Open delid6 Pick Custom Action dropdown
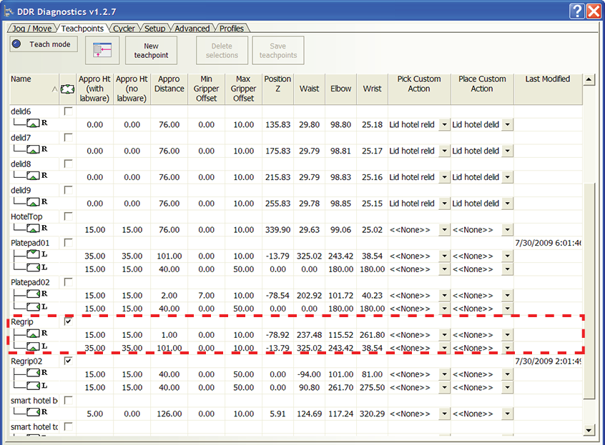 click(x=444, y=124)
